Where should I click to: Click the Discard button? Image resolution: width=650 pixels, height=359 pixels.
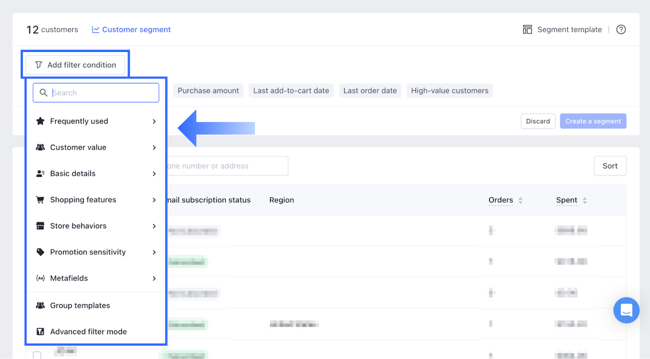[x=538, y=121]
